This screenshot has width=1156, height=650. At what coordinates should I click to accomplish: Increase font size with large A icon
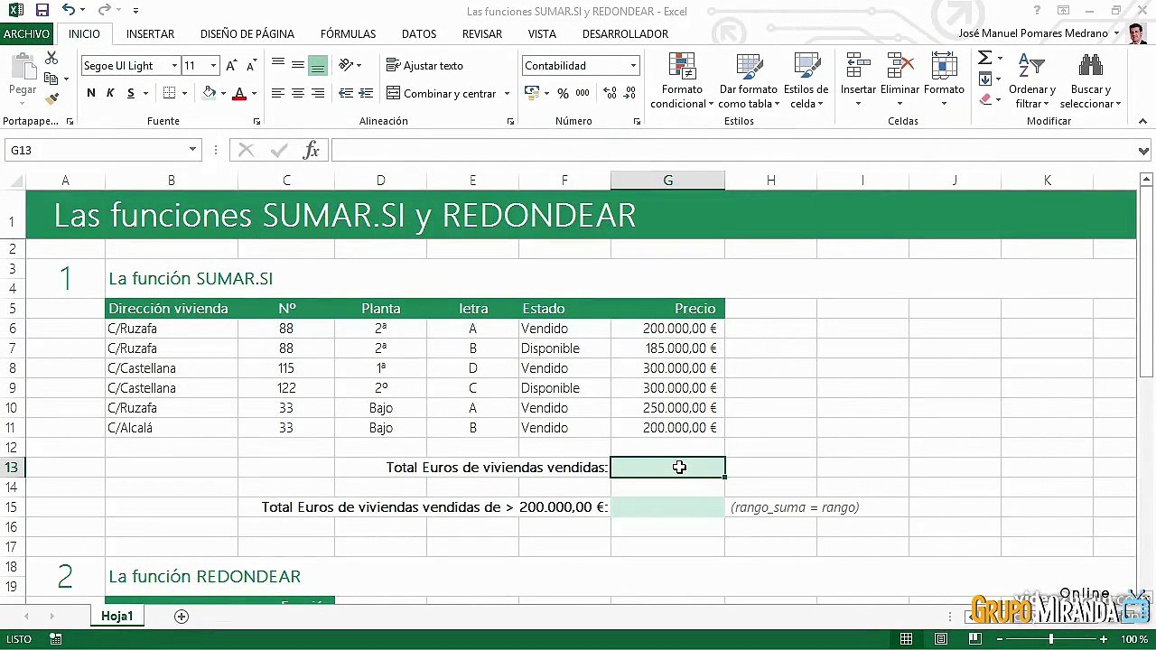231,65
